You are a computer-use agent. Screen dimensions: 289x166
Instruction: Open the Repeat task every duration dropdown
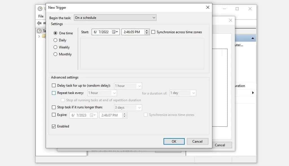(114, 93)
